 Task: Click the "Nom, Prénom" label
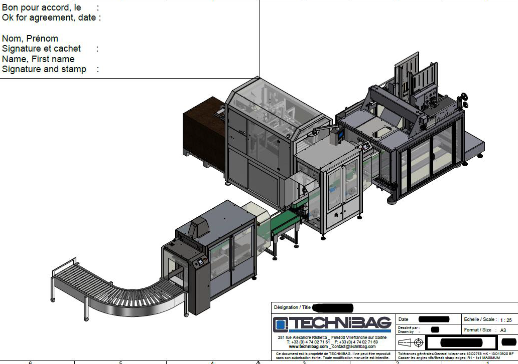pos(30,39)
